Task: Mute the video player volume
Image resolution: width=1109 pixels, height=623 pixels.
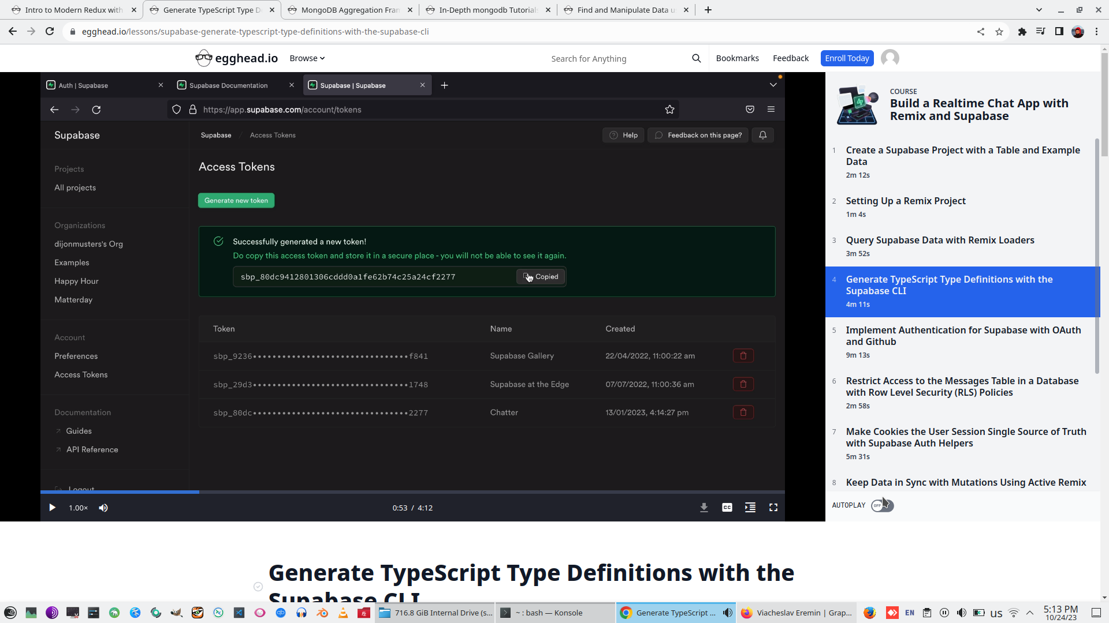Action: [x=103, y=508]
